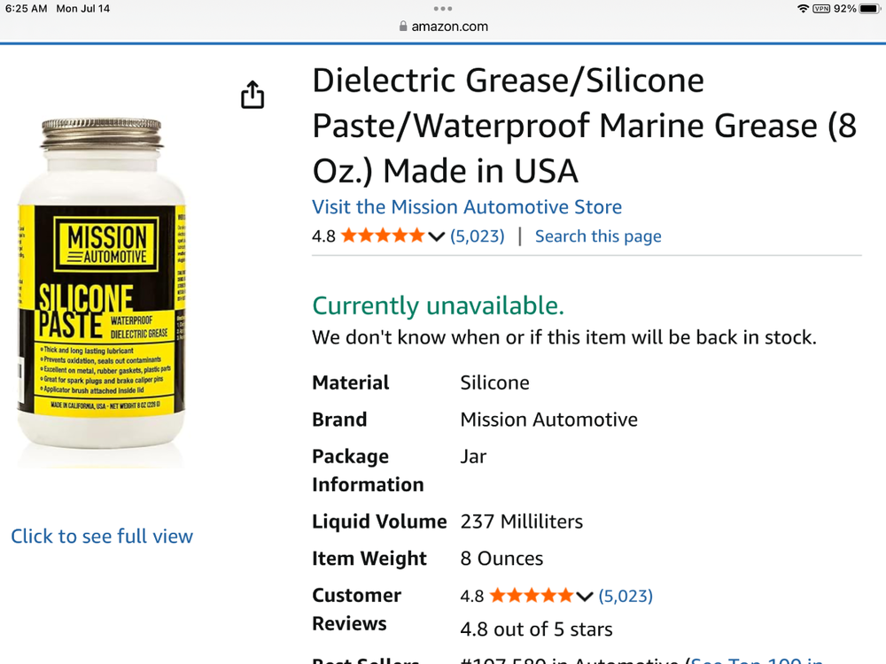The image size is (886, 664).
Task: Expand rating chevron in Customer Reviews row
Action: click(584, 596)
